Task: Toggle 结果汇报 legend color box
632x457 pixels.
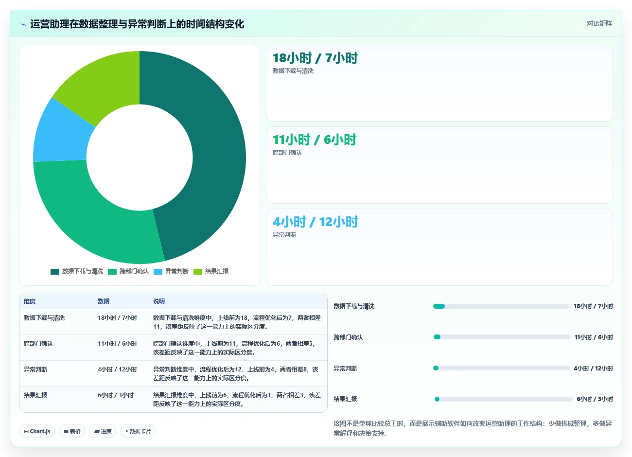Action: click(x=198, y=271)
